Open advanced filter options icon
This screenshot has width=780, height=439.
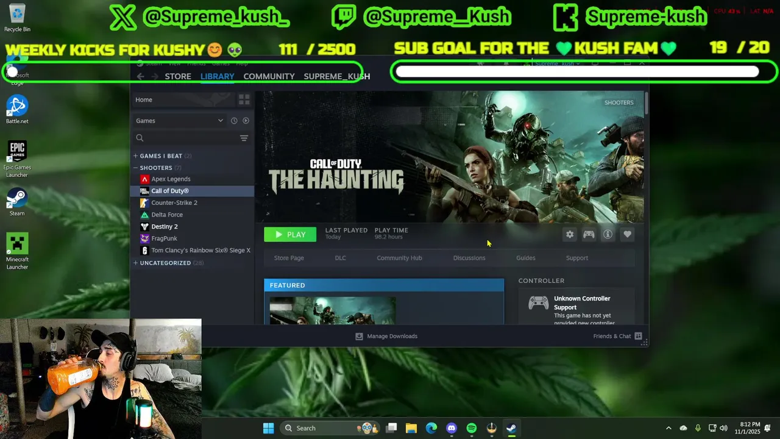pyautogui.click(x=244, y=138)
